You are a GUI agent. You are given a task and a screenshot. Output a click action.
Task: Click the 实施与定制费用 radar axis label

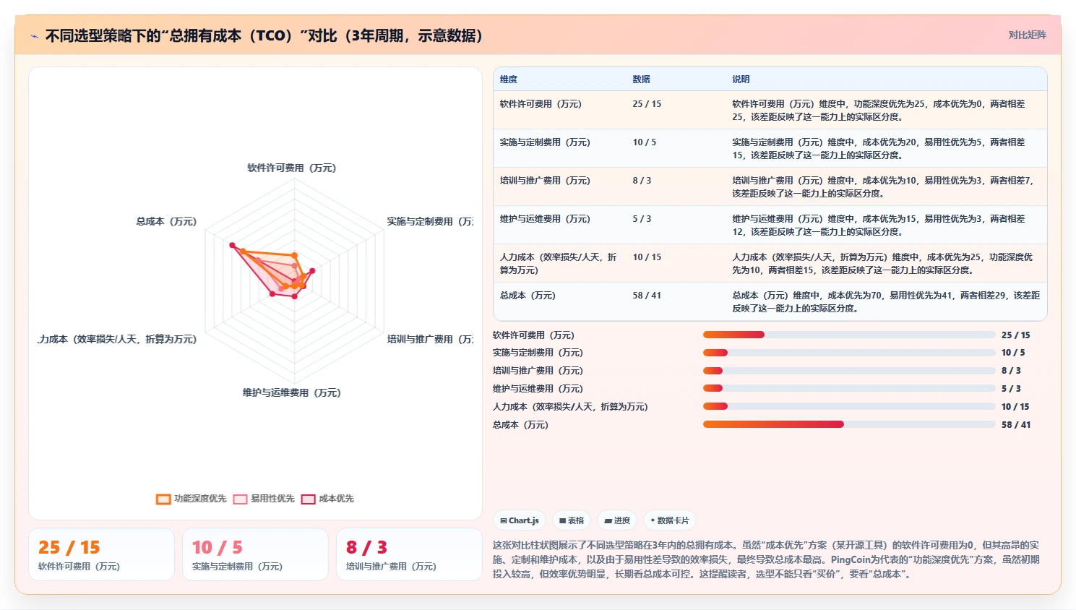click(x=430, y=221)
